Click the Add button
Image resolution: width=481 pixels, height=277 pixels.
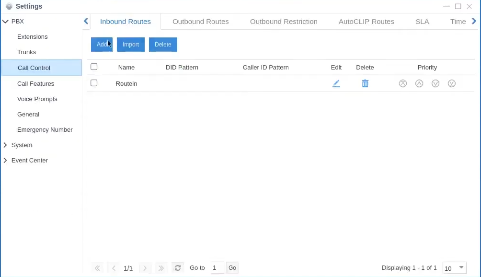point(102,45)
